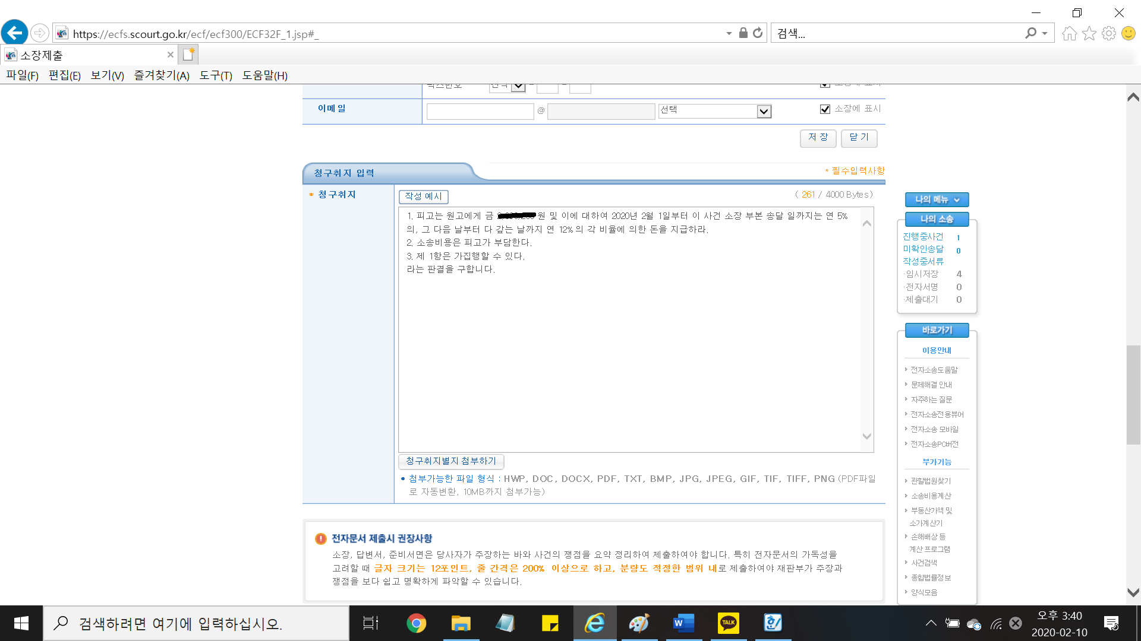Screen dimensions: 1141x641
Task: Click the favorites star icon
Action: (x=1089, y=33)
